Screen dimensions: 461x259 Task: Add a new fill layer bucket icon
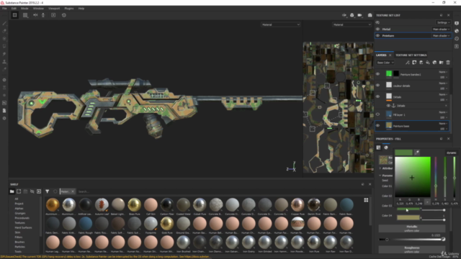[428, 63]
